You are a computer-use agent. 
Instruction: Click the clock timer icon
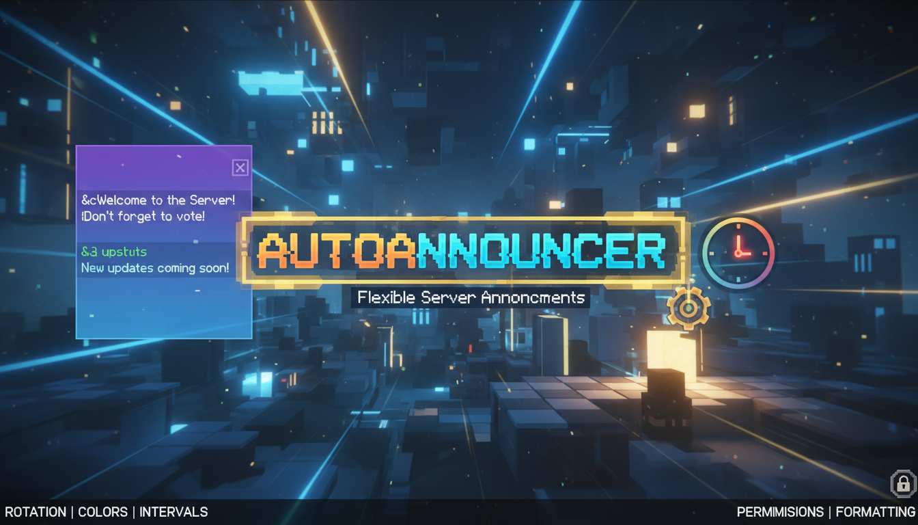pos(738,252)
